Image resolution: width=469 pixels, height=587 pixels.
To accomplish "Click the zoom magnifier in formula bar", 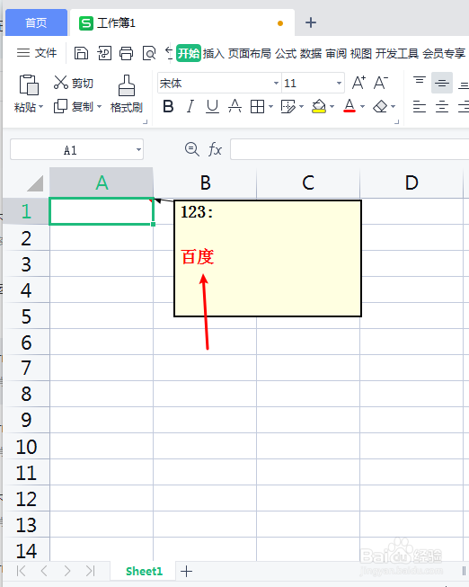I will coord(192,149).
